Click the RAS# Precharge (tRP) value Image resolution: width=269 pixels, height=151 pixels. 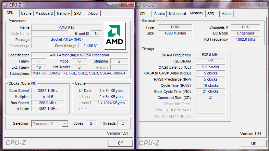point(211,79)
